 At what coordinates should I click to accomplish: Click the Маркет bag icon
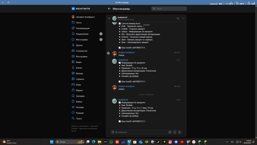73,90
